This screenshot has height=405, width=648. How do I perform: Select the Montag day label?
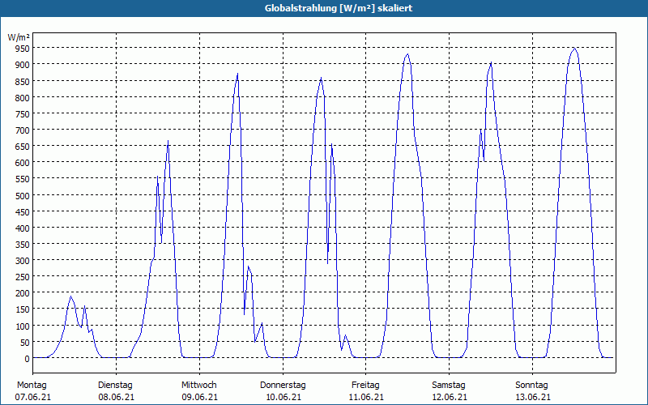point(32,386)
